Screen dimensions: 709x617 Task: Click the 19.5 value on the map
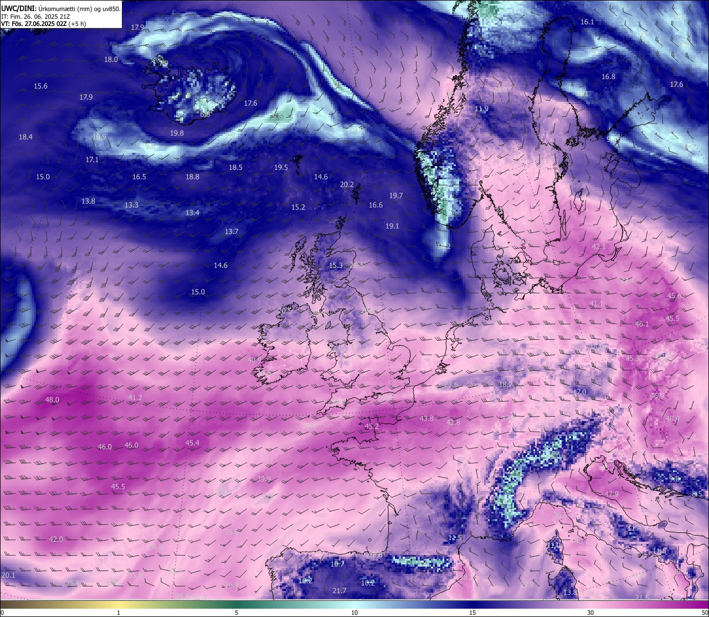281,167
